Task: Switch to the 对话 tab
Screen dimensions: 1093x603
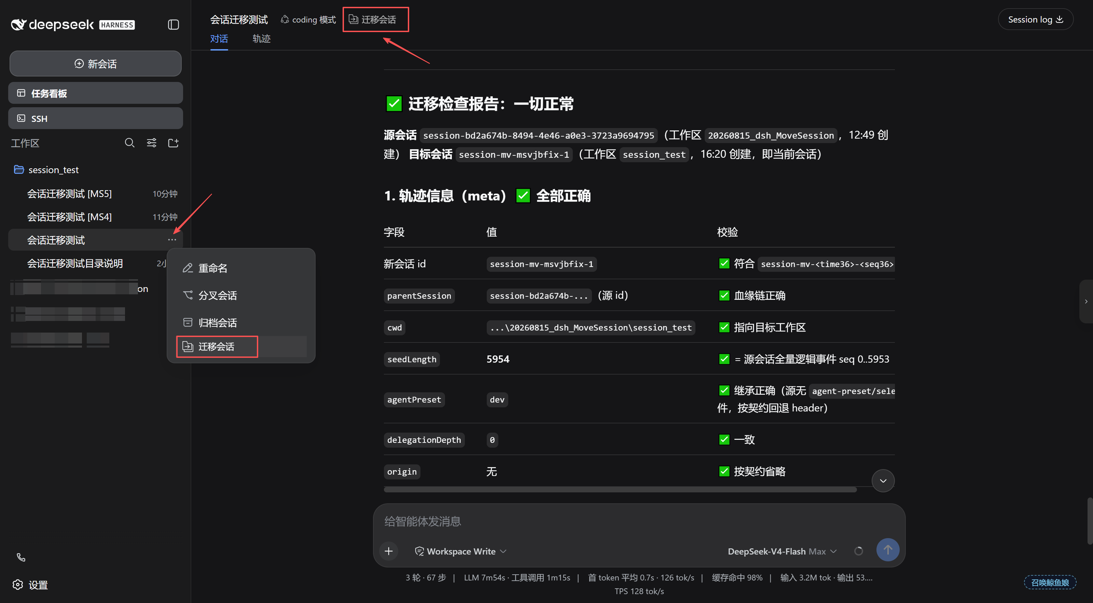Action: 219,39
